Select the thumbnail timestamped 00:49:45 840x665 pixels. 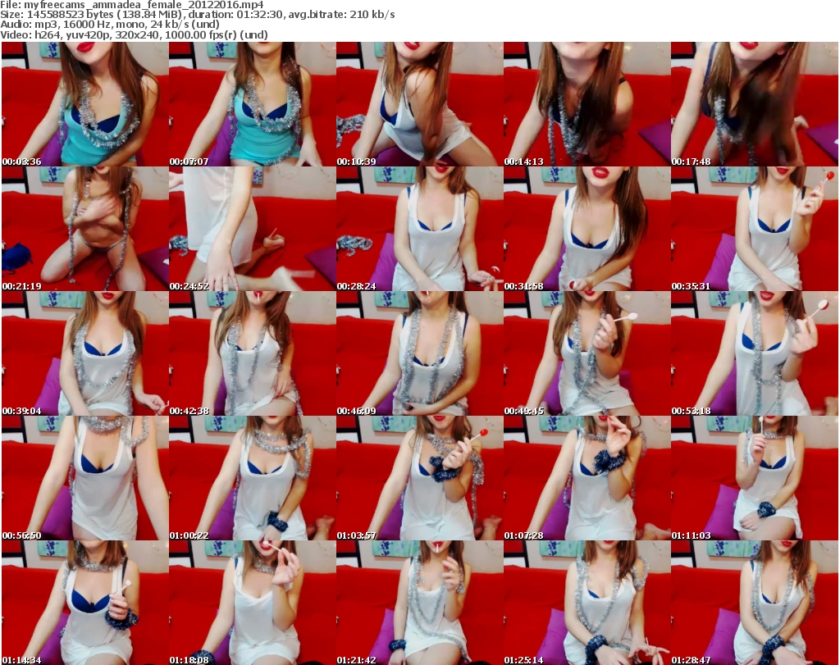(x=587, y=353)
